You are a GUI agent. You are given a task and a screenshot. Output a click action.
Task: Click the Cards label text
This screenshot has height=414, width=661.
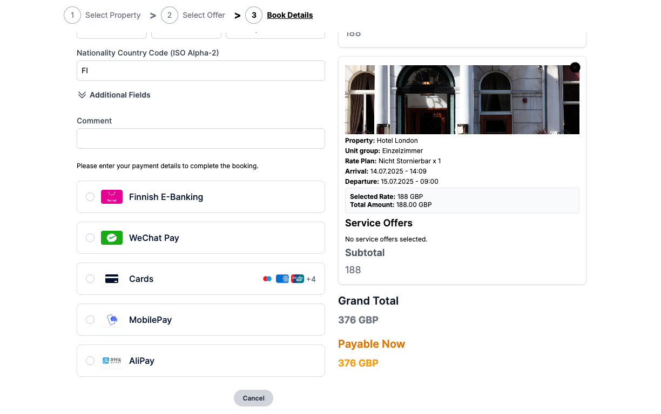pos(141,279)
